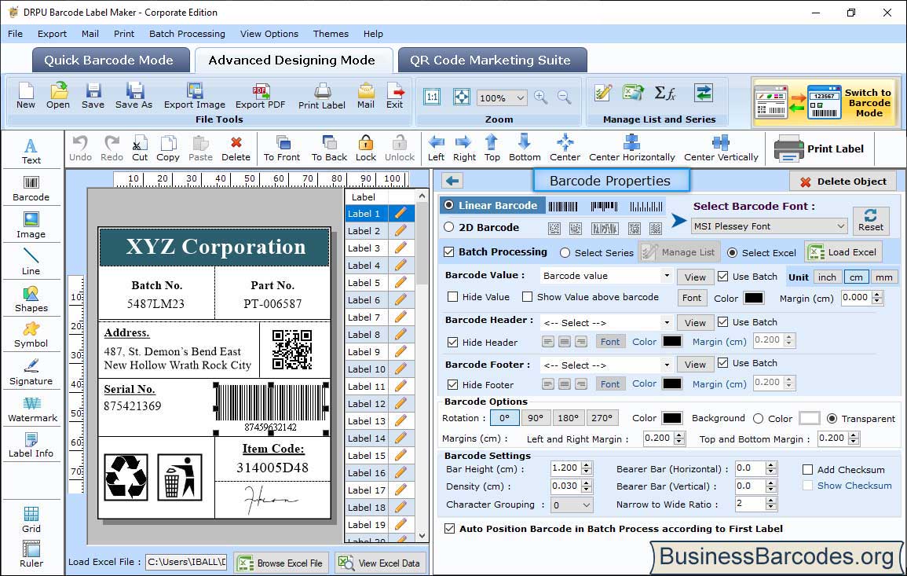907x576 pixels.
Task: Check Show Value above barcode
Action: [x=527, y=297]
